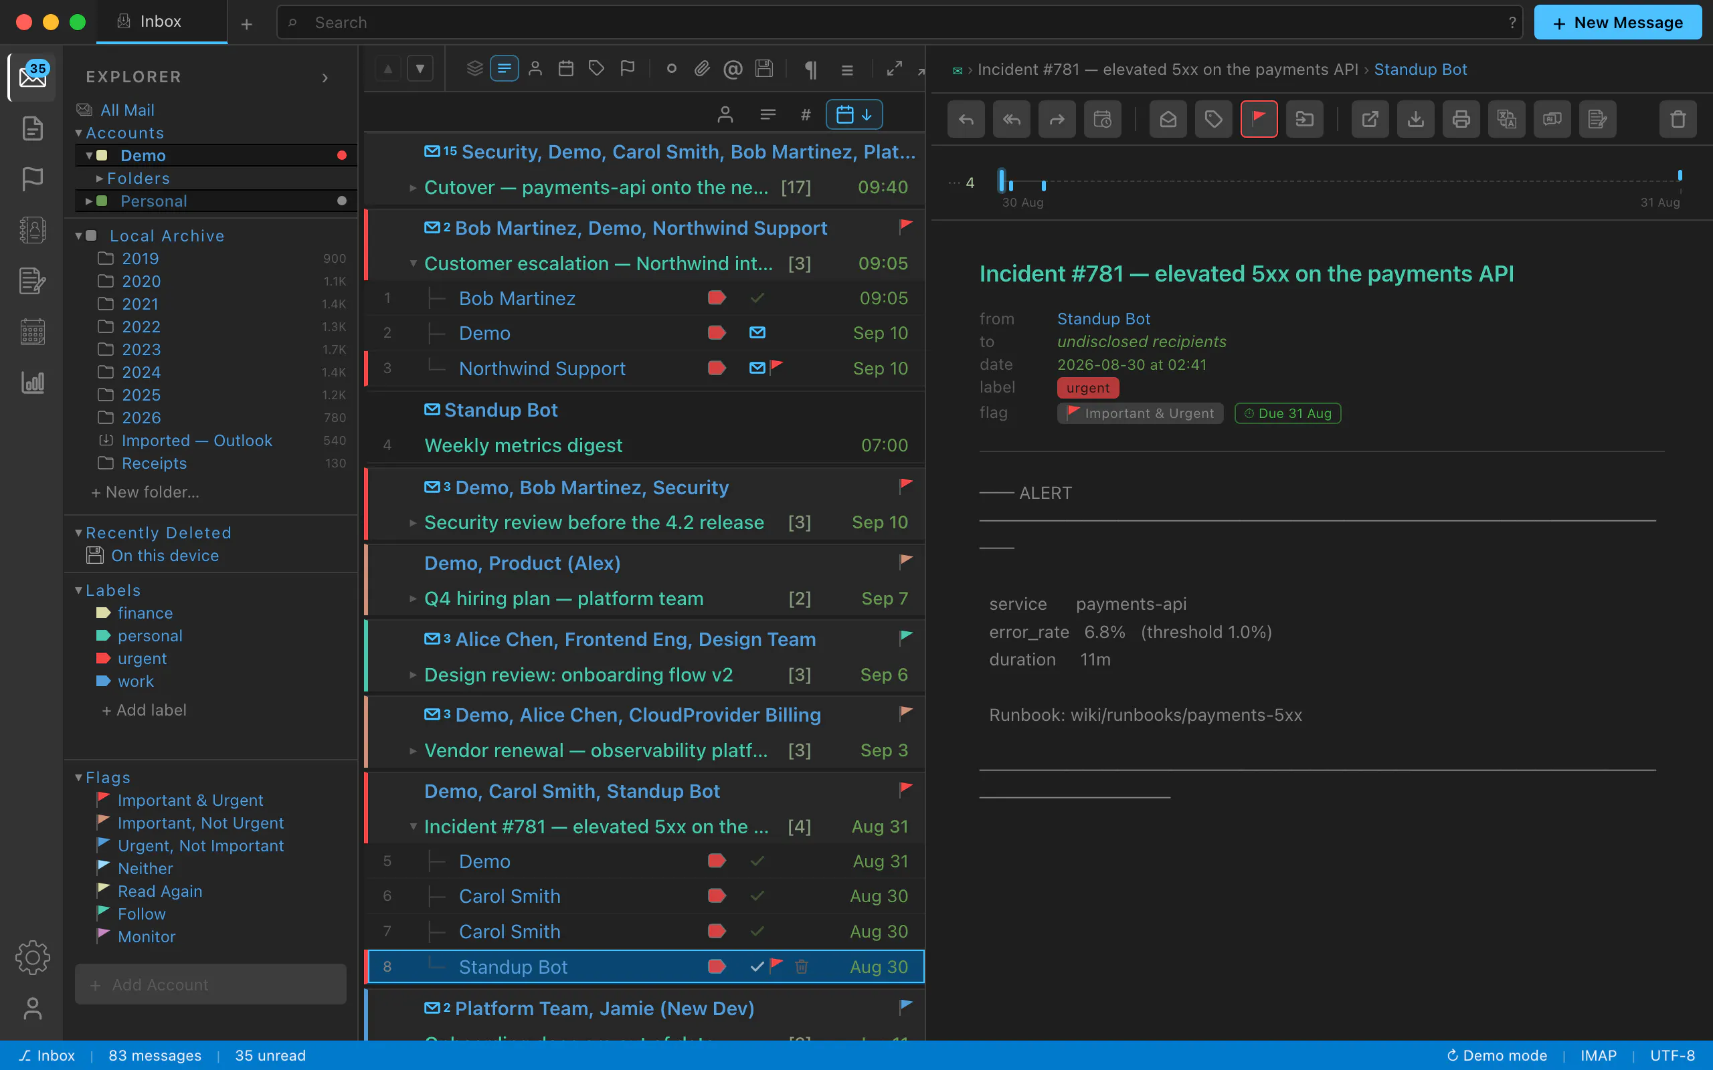Open message in external window icon
The image size is (1713, 1070).
click(x=1370, y=119)
